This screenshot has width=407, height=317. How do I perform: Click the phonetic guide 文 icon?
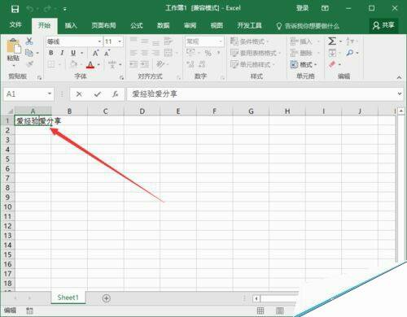tap(112, 64)
